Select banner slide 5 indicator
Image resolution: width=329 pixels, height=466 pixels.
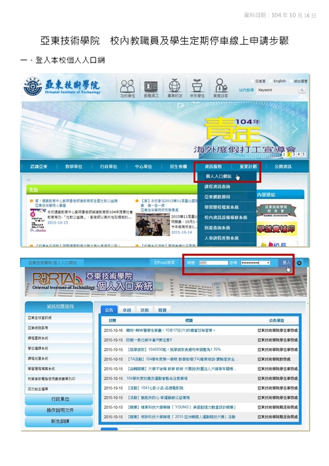click(304, 154)
